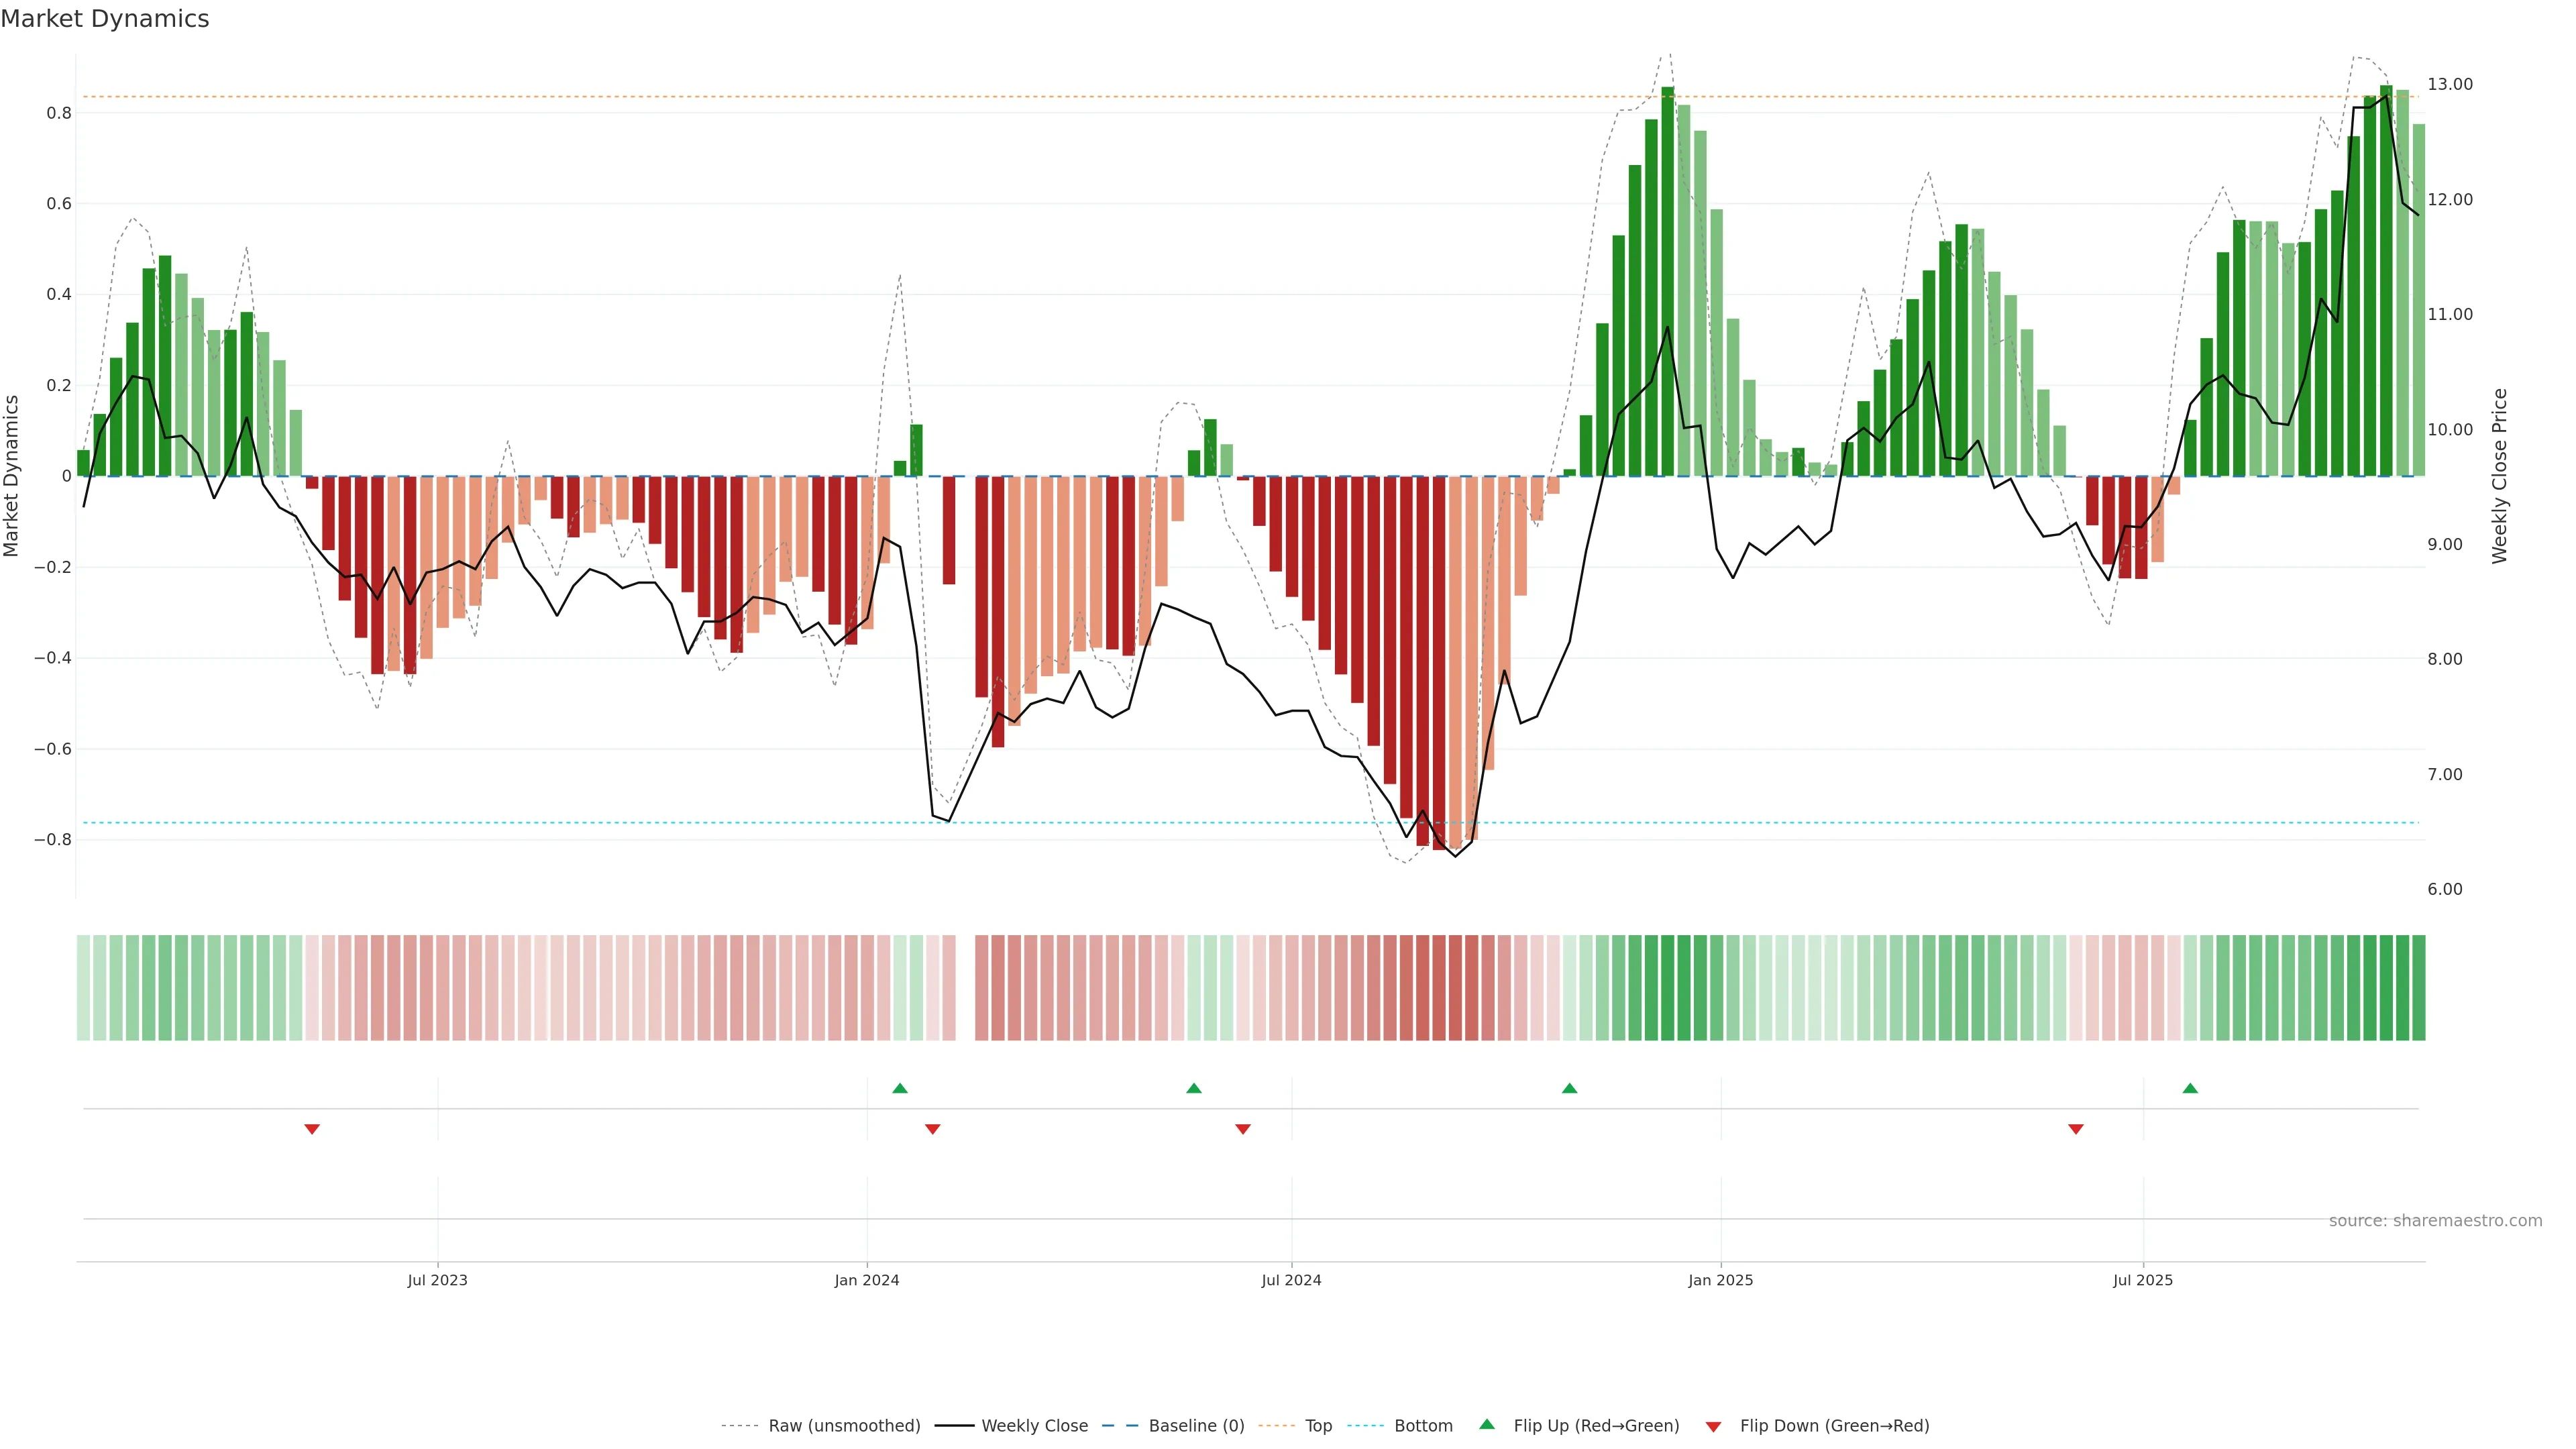Screen dimensions: 2576x1449
Task: Click the green Flip Up triangle just after July 2025
Action: pyautogui.click(x=2190, y=1088)
